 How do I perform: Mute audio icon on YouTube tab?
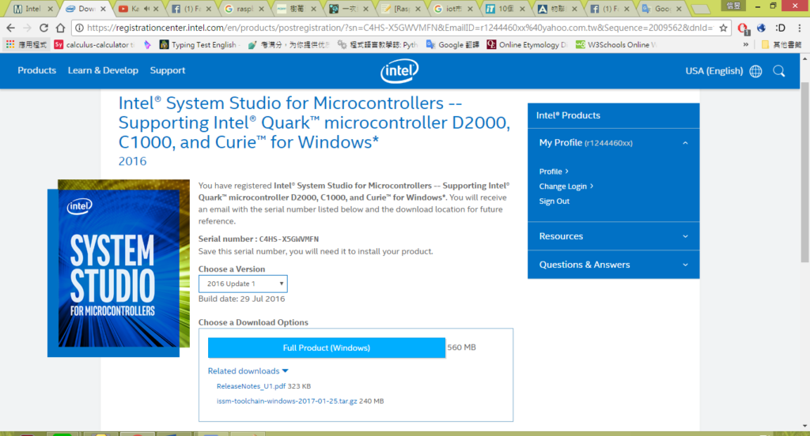coord(146,9)
